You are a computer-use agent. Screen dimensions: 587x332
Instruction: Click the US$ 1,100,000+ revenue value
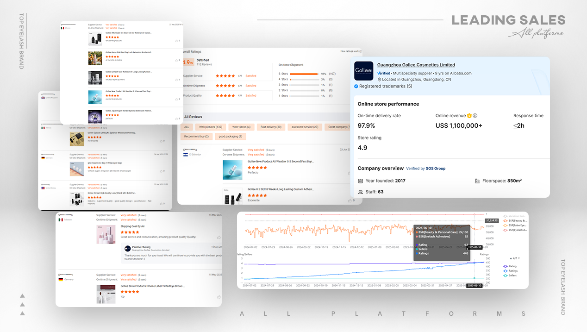click(459, 125)
